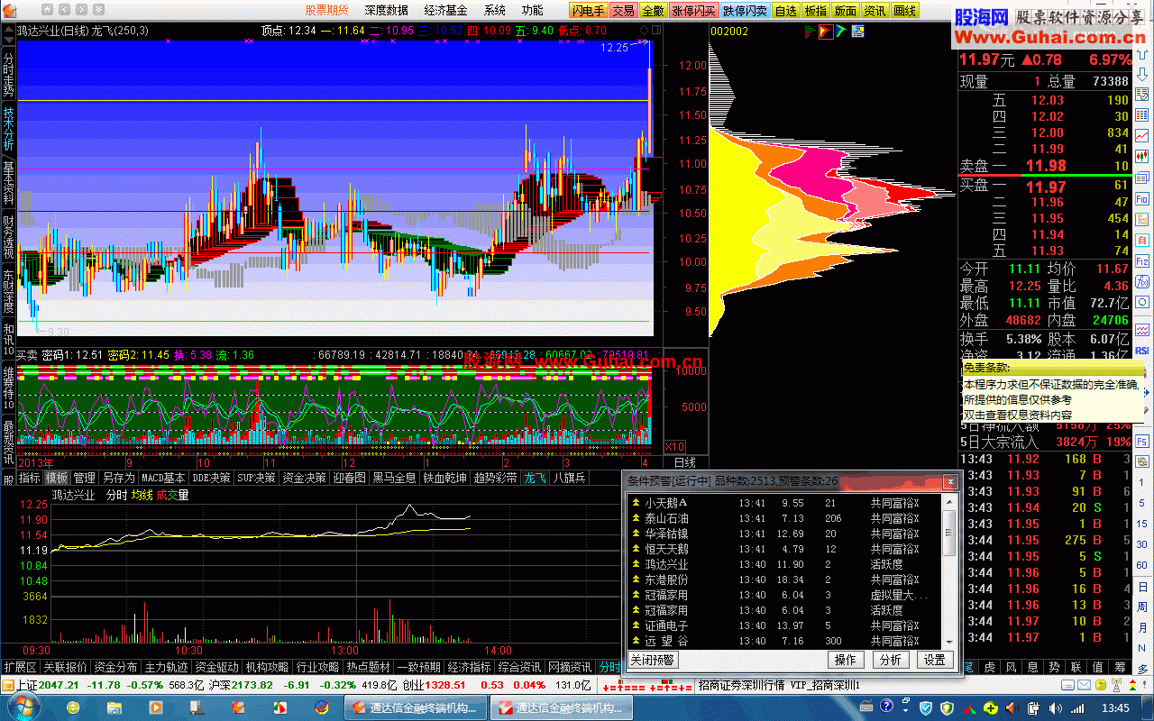This screenshot has width=1154, height=721.
Task: Open the 功能 menu
Action: pyautogui.click(x=532, y=11)
